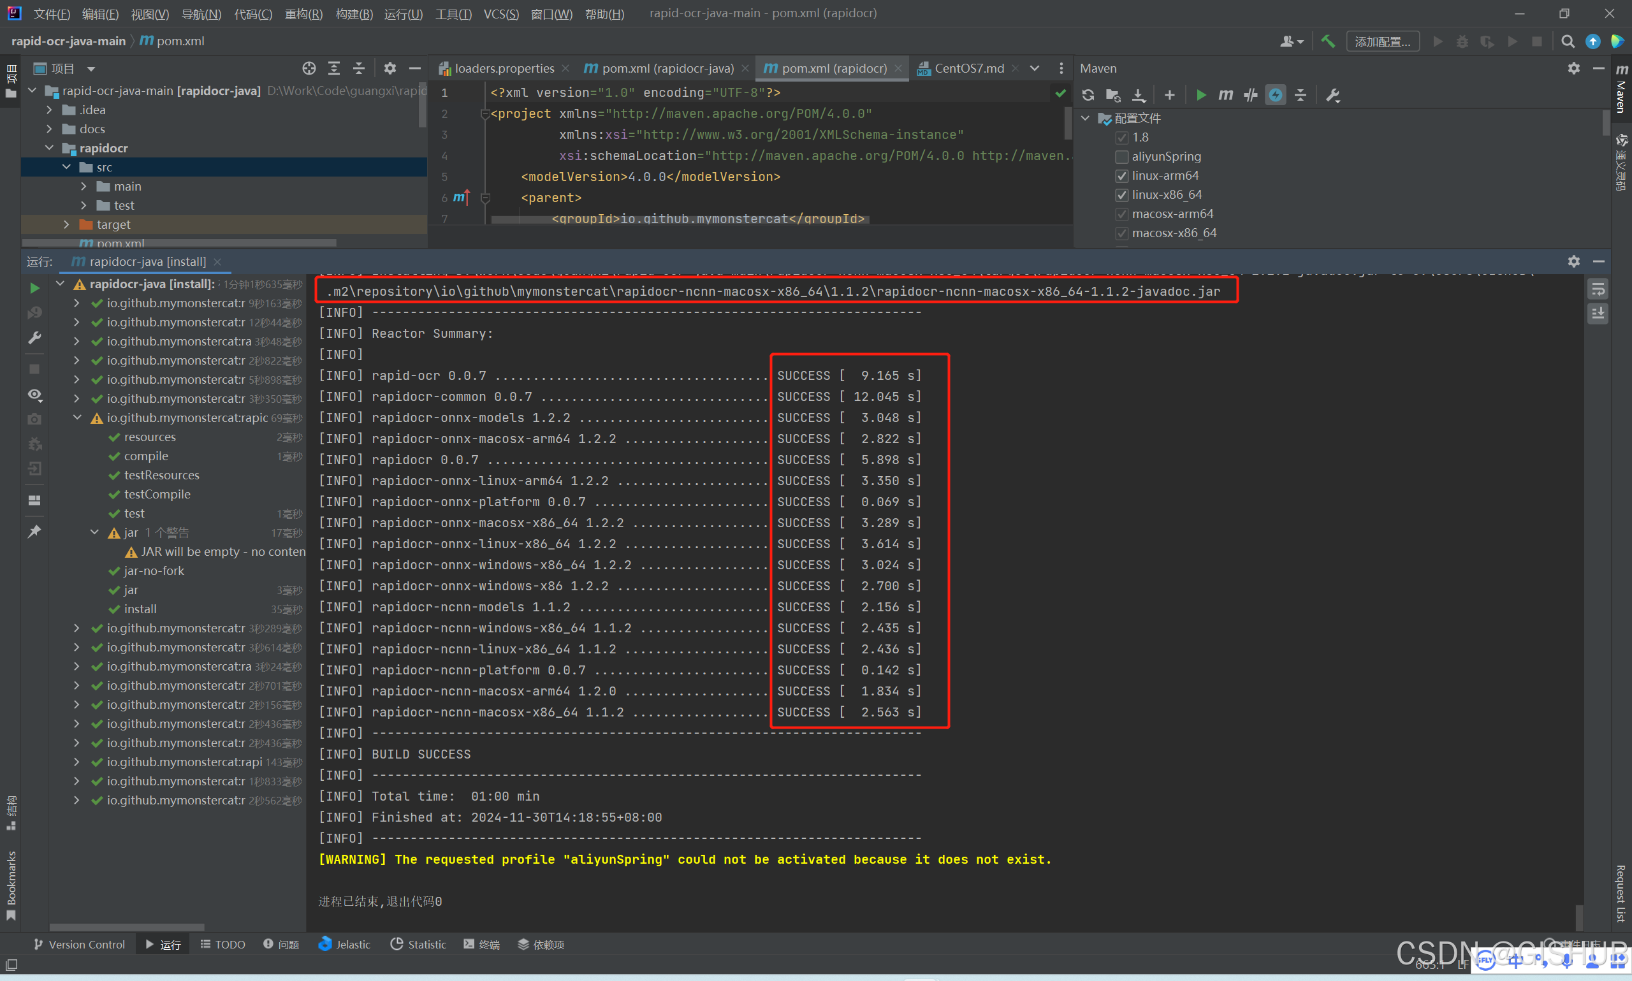The width and height of the screenshot is (1632, 981).
Task: Toggle skip tests mode in Maven toolbar
Action: [1250, 94]
